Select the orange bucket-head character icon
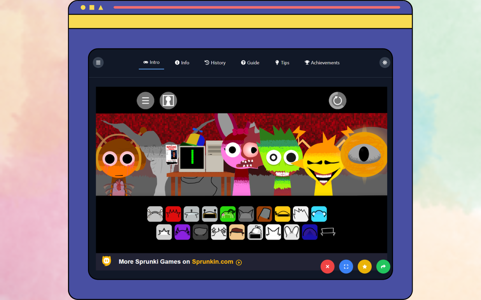The image size is (481, 300). pos(264,214)
